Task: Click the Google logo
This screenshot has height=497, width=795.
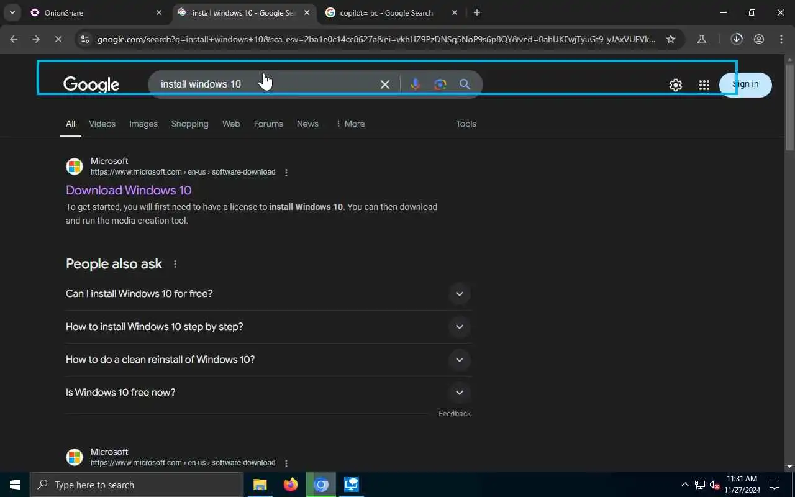Action: click(91, 84)
